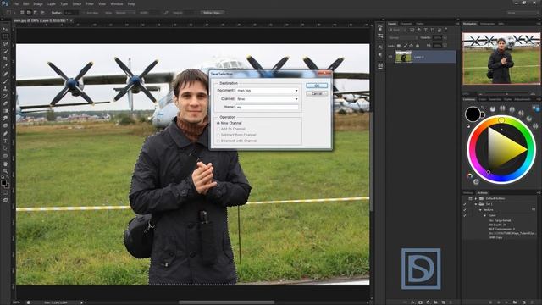Open the Opacity slider arrow in Layers
542x305 pixels.
click(x=445, y=37)
